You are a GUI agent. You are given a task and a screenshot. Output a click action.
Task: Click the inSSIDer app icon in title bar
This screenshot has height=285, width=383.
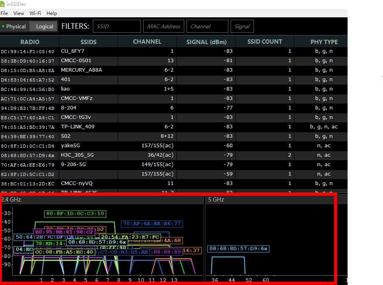pyautogui.click(x=3, y=4)
